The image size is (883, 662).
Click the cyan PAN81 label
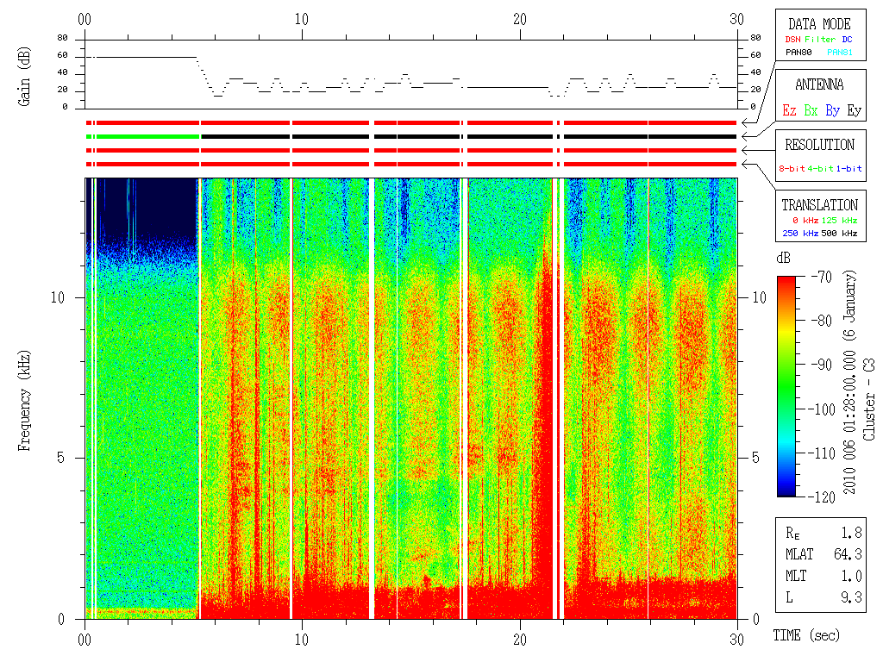coord(840,53)
